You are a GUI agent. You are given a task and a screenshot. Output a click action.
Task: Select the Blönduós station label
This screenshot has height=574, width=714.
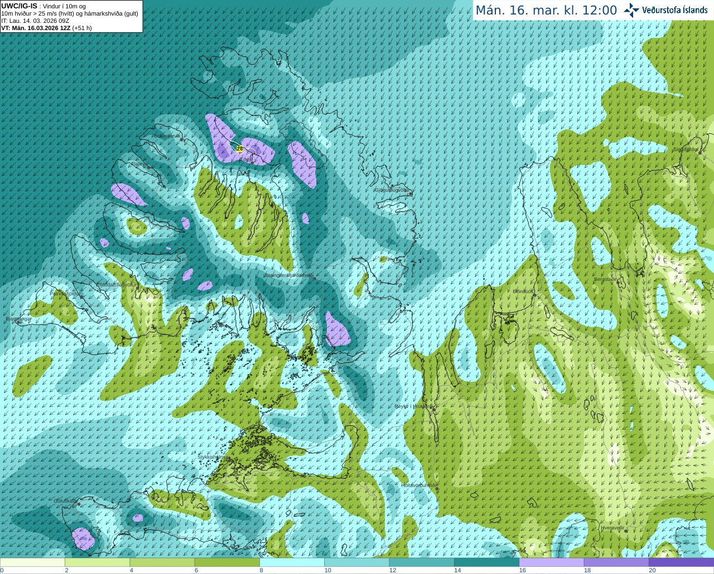pyautogui.click(x=523, y=291)
